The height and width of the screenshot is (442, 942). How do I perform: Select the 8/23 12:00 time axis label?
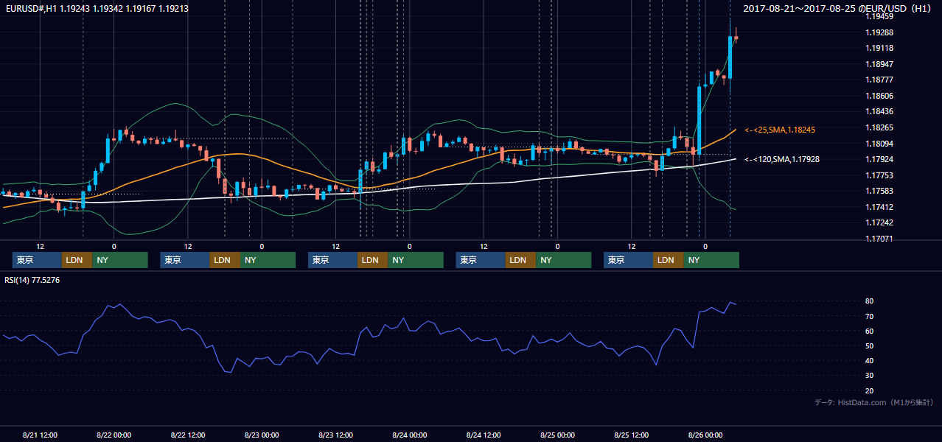point(336,435)
